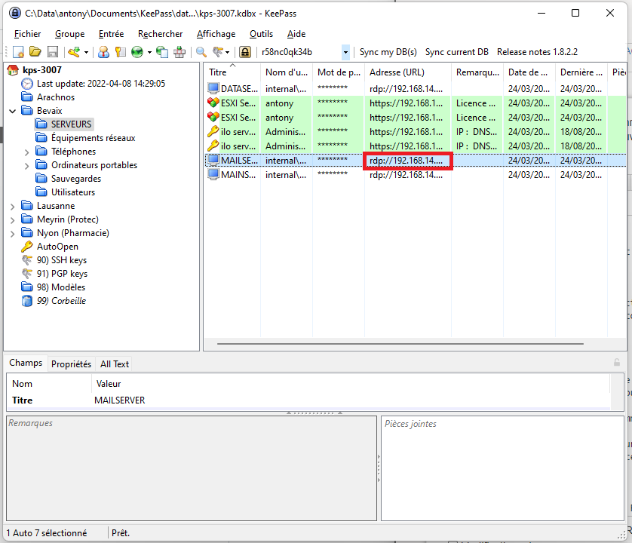Select the AutoOpen key group
This screenshot has width=632, height=543.
(57, 247)
